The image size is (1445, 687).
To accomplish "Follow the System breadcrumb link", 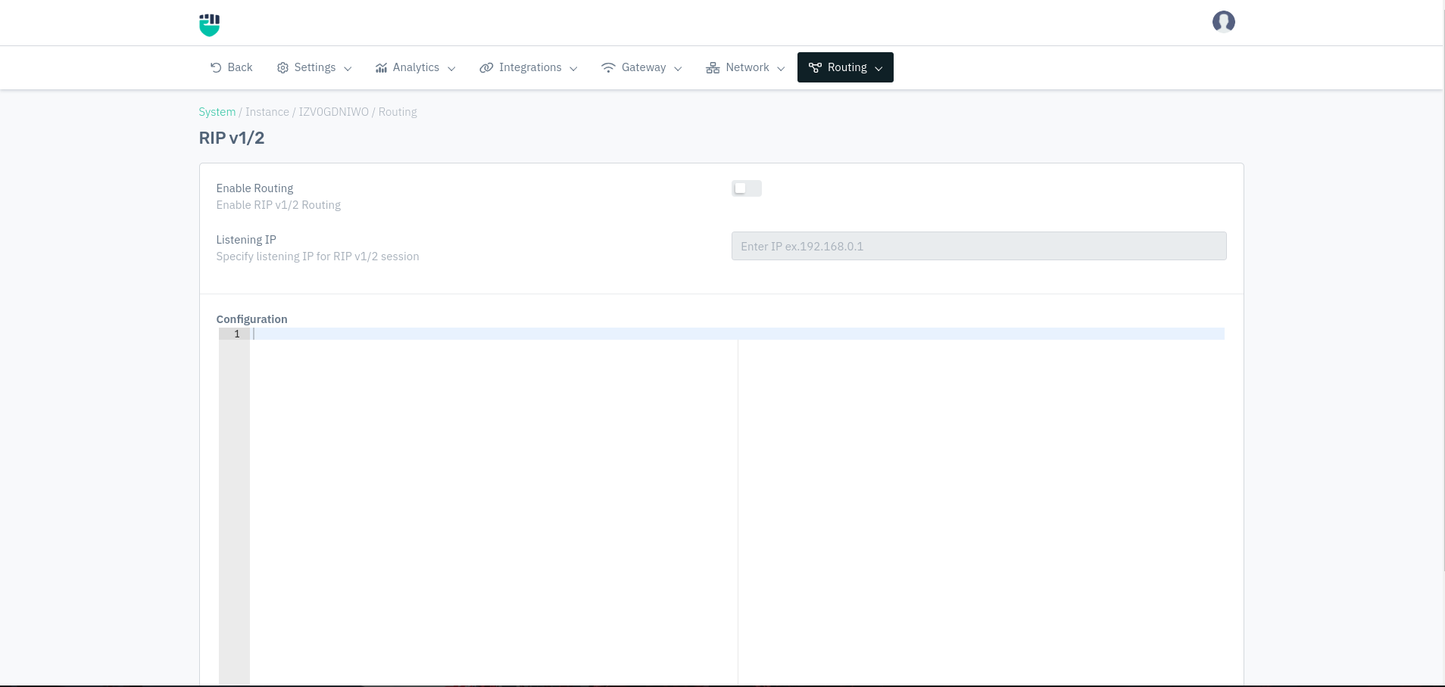I will pyautogui.click(x=217, y=112).
